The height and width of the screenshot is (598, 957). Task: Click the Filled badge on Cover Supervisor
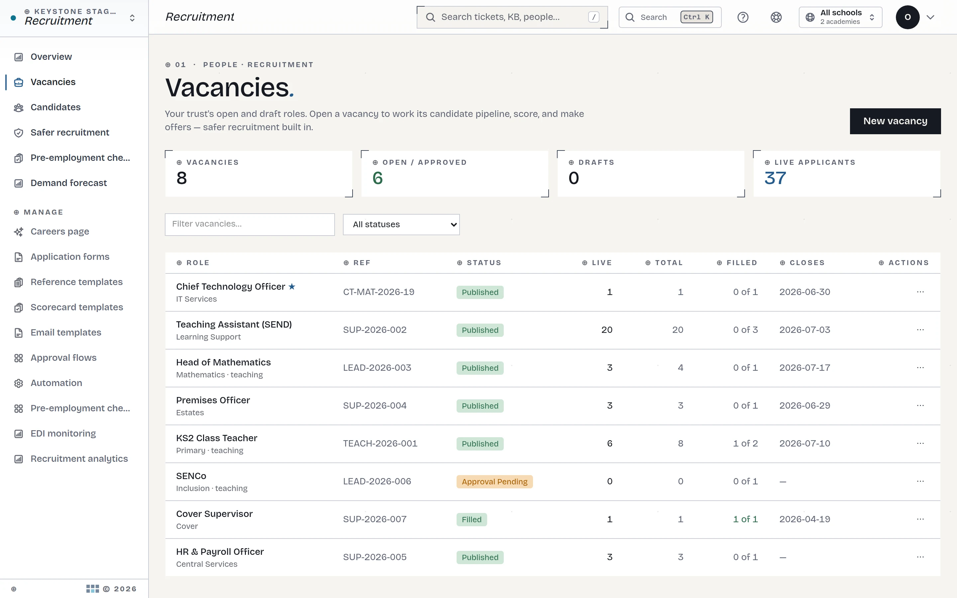tap(472, 520)
